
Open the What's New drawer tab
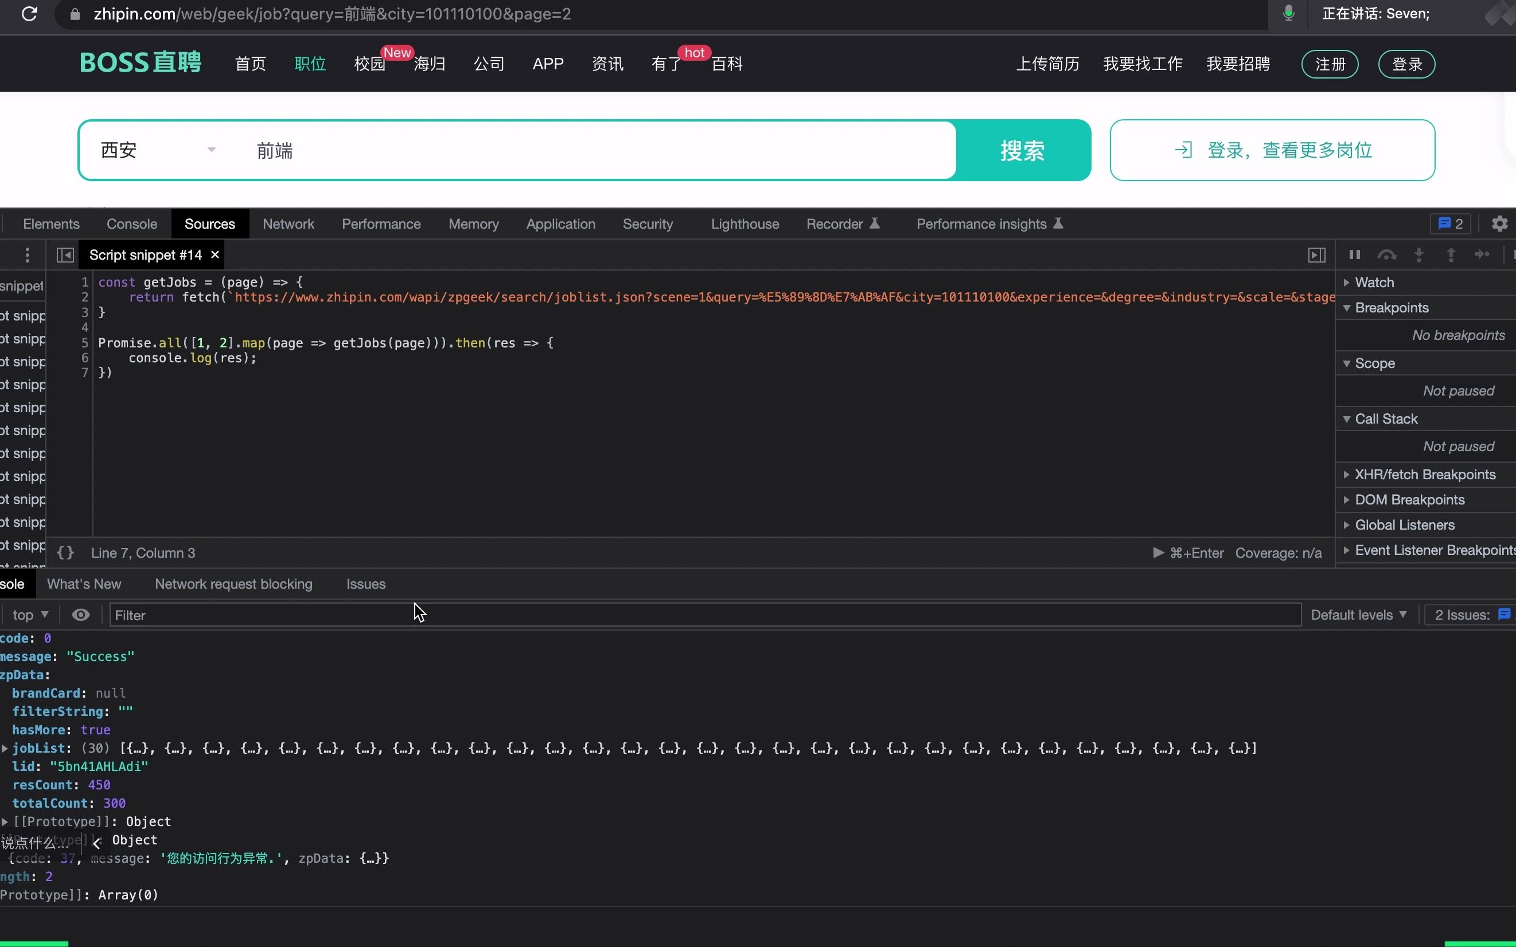[x=84, y=584]
